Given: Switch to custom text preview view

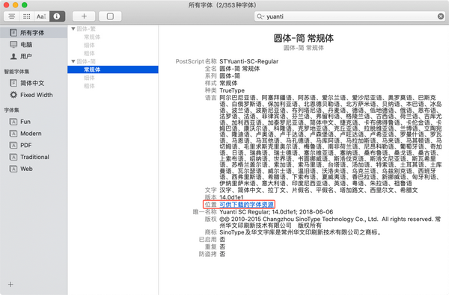Looking at the screenshot, I should (41, 16).
